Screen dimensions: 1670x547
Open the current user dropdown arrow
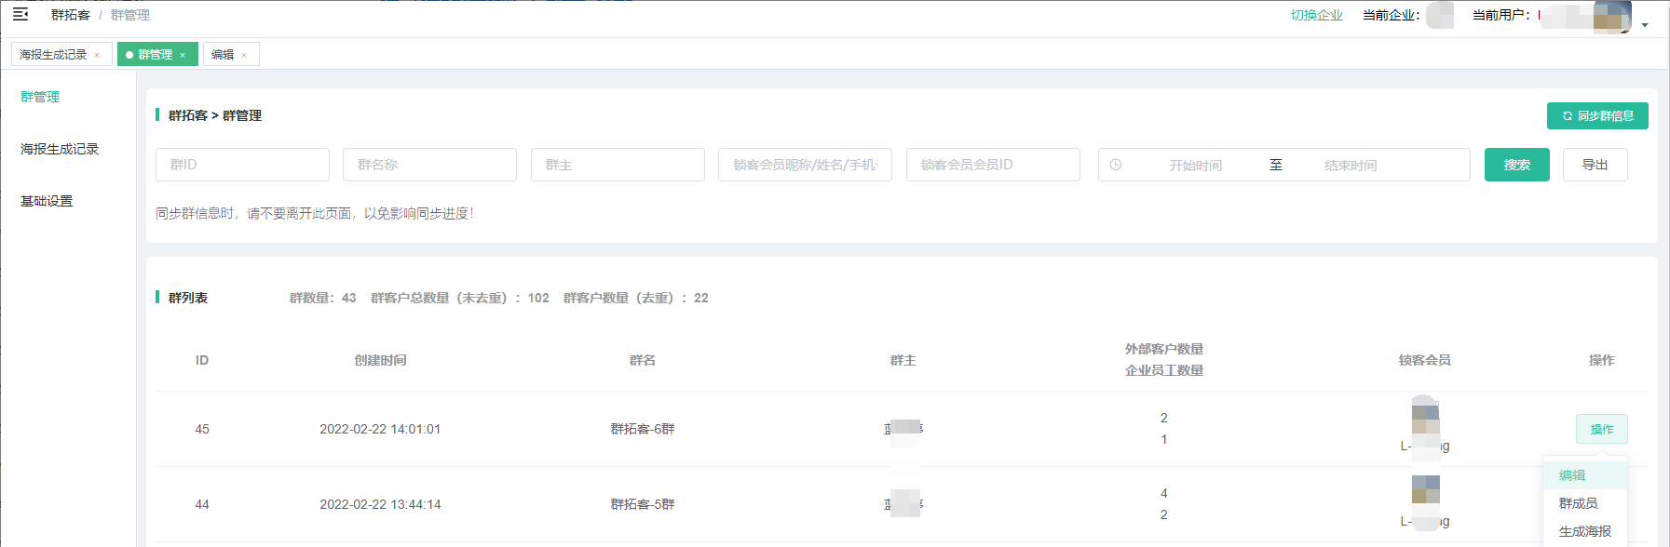point(1645,25)
